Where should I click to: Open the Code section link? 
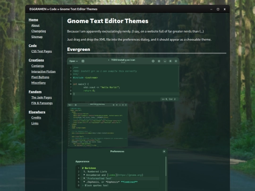(33, 46)
